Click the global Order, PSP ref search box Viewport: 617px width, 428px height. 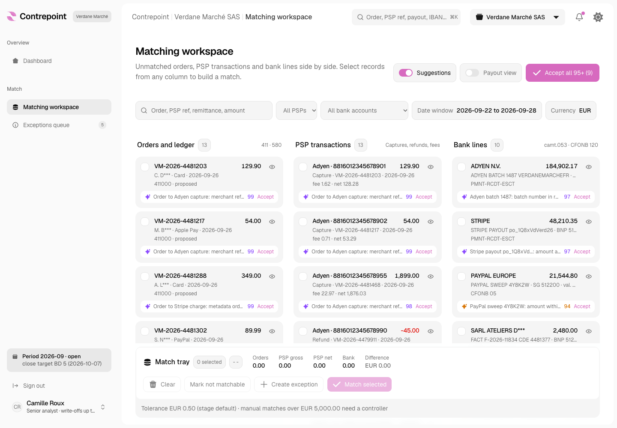click(x=406, y=17)
